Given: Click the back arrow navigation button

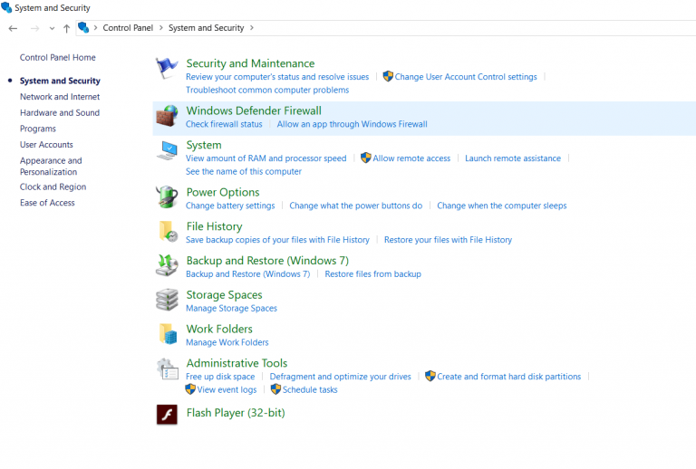Looking at the screenshot, I should tap(13, 28).
